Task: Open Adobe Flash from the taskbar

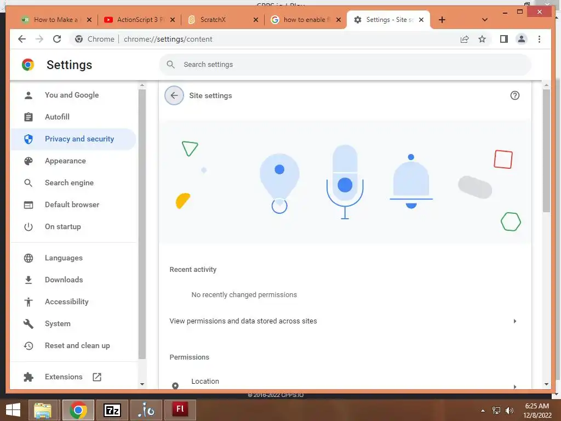Action: pos(180,410)
